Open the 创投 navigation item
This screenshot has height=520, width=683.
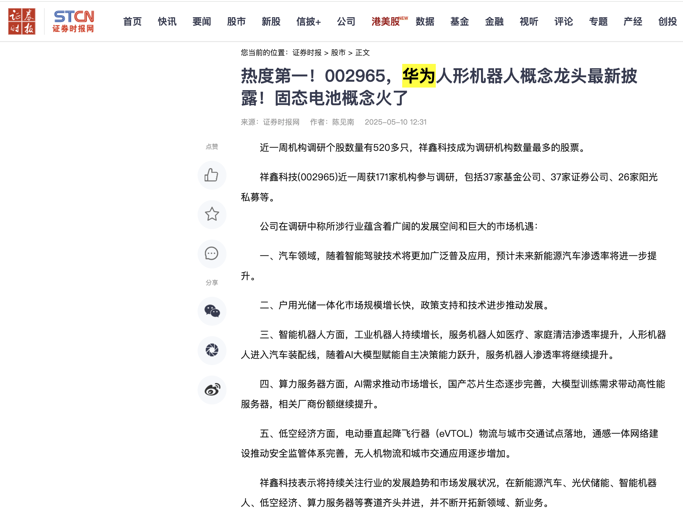668,21
